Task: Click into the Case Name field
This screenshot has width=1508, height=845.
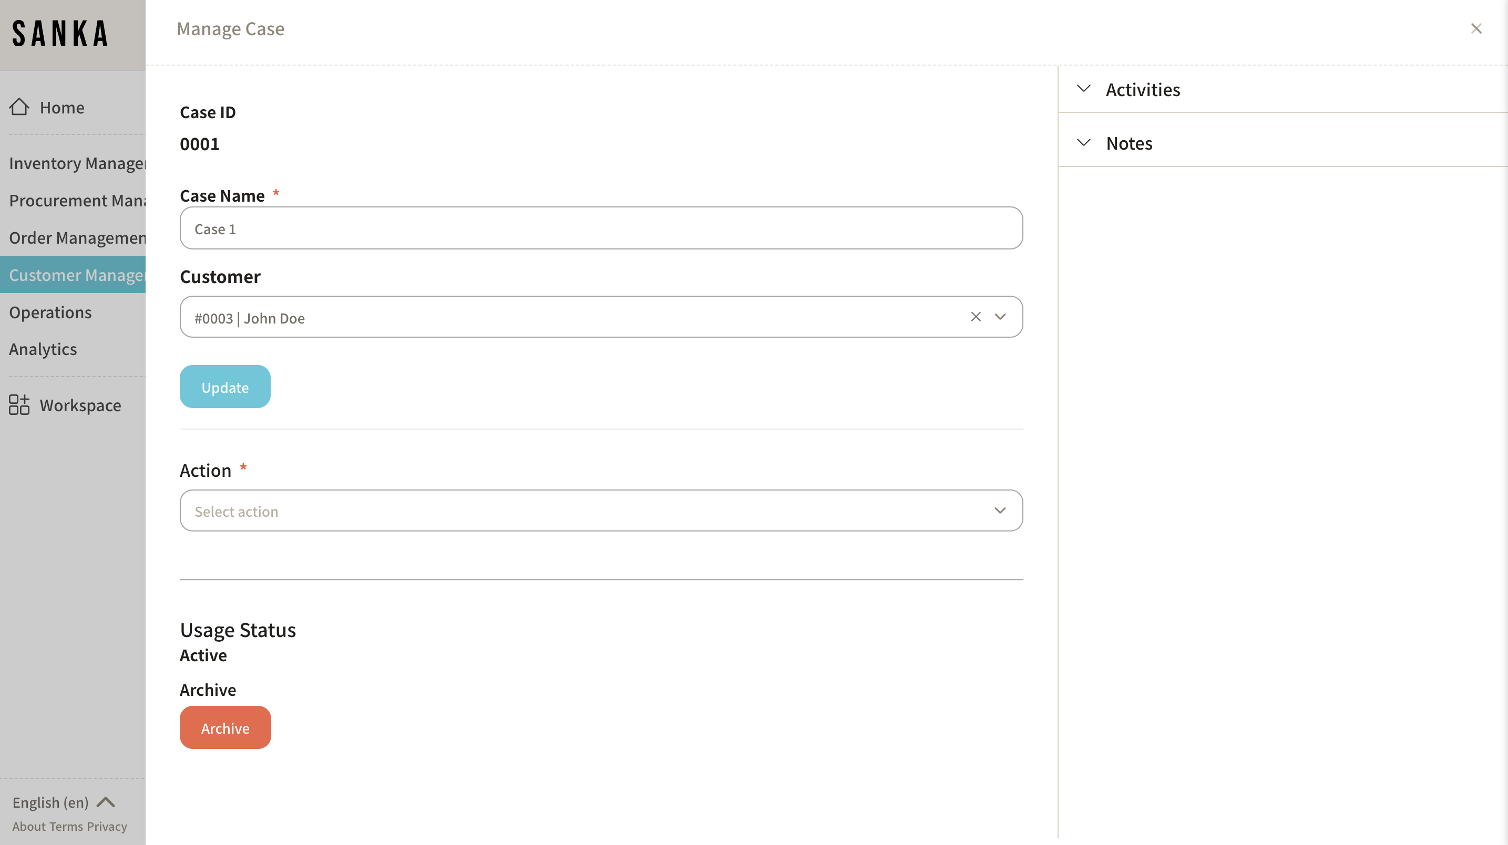Action: point(601,228)
